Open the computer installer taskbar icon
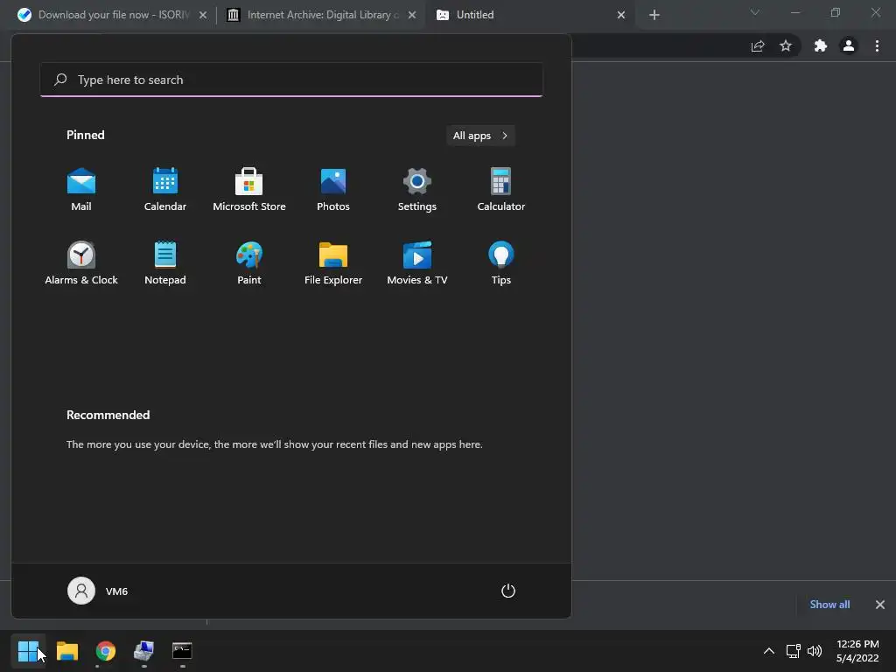 click(144, 651)
